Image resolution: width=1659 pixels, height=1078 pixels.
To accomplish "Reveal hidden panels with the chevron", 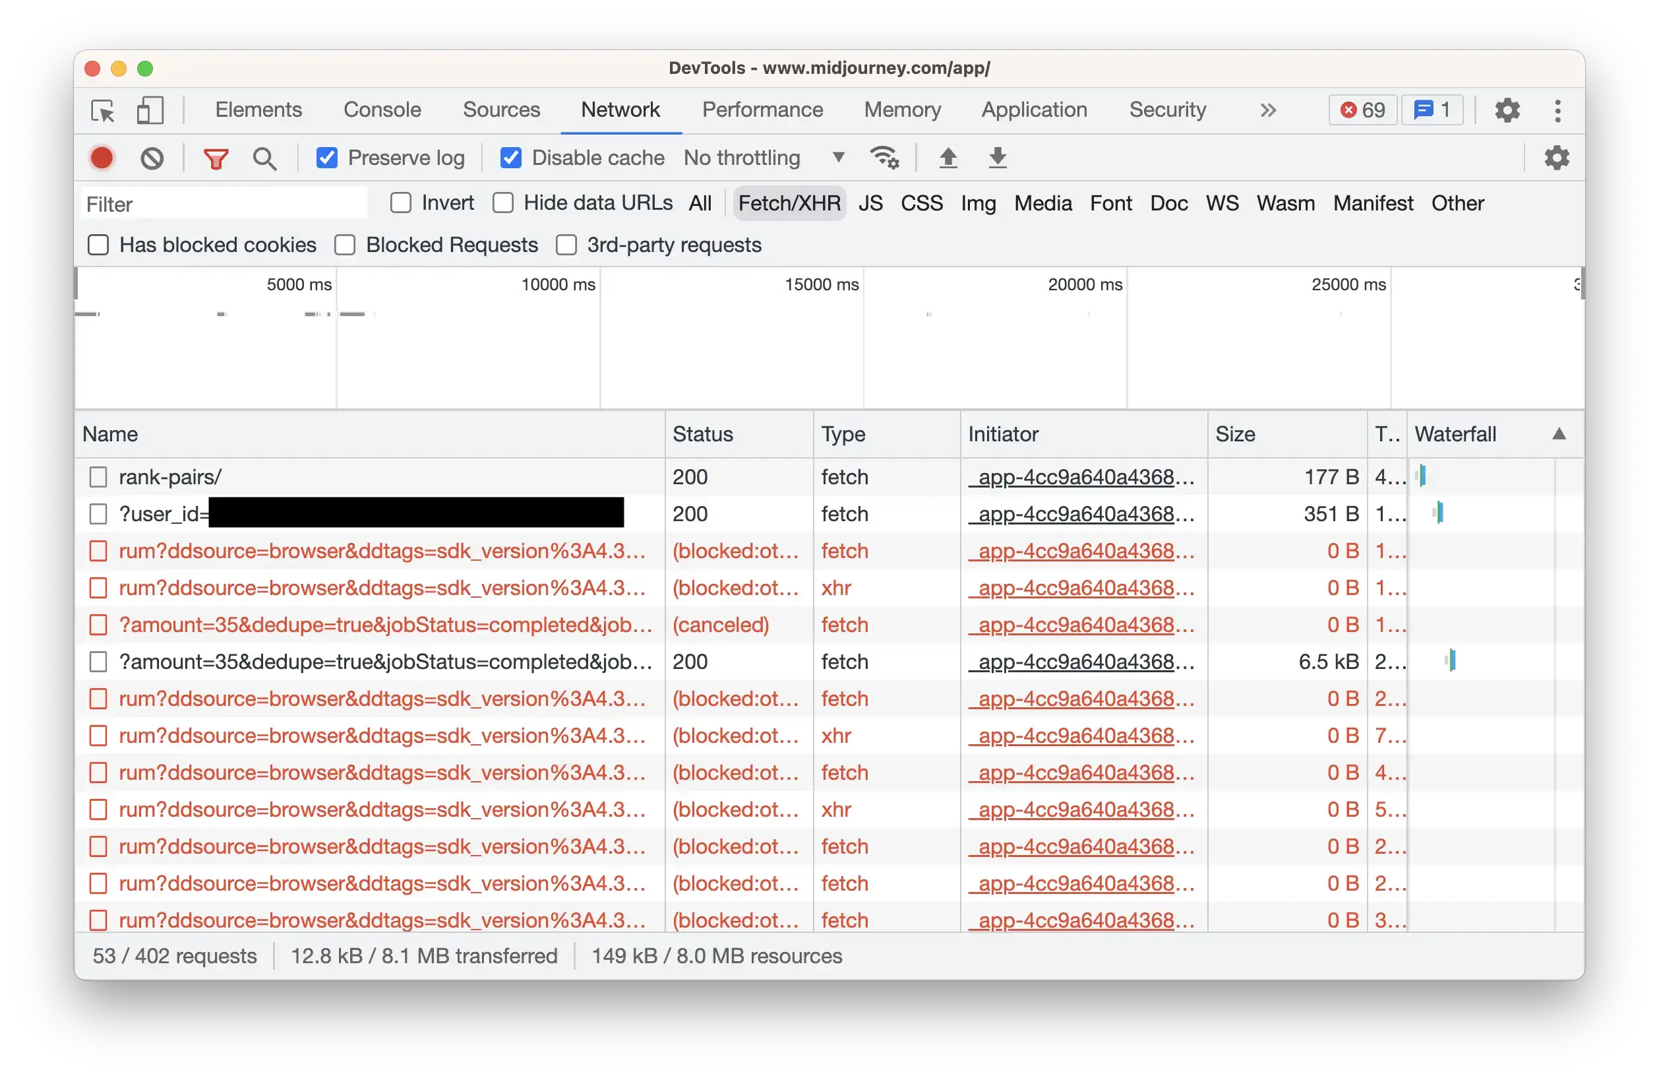I will pyautogui.click(x=1268, y=110).
